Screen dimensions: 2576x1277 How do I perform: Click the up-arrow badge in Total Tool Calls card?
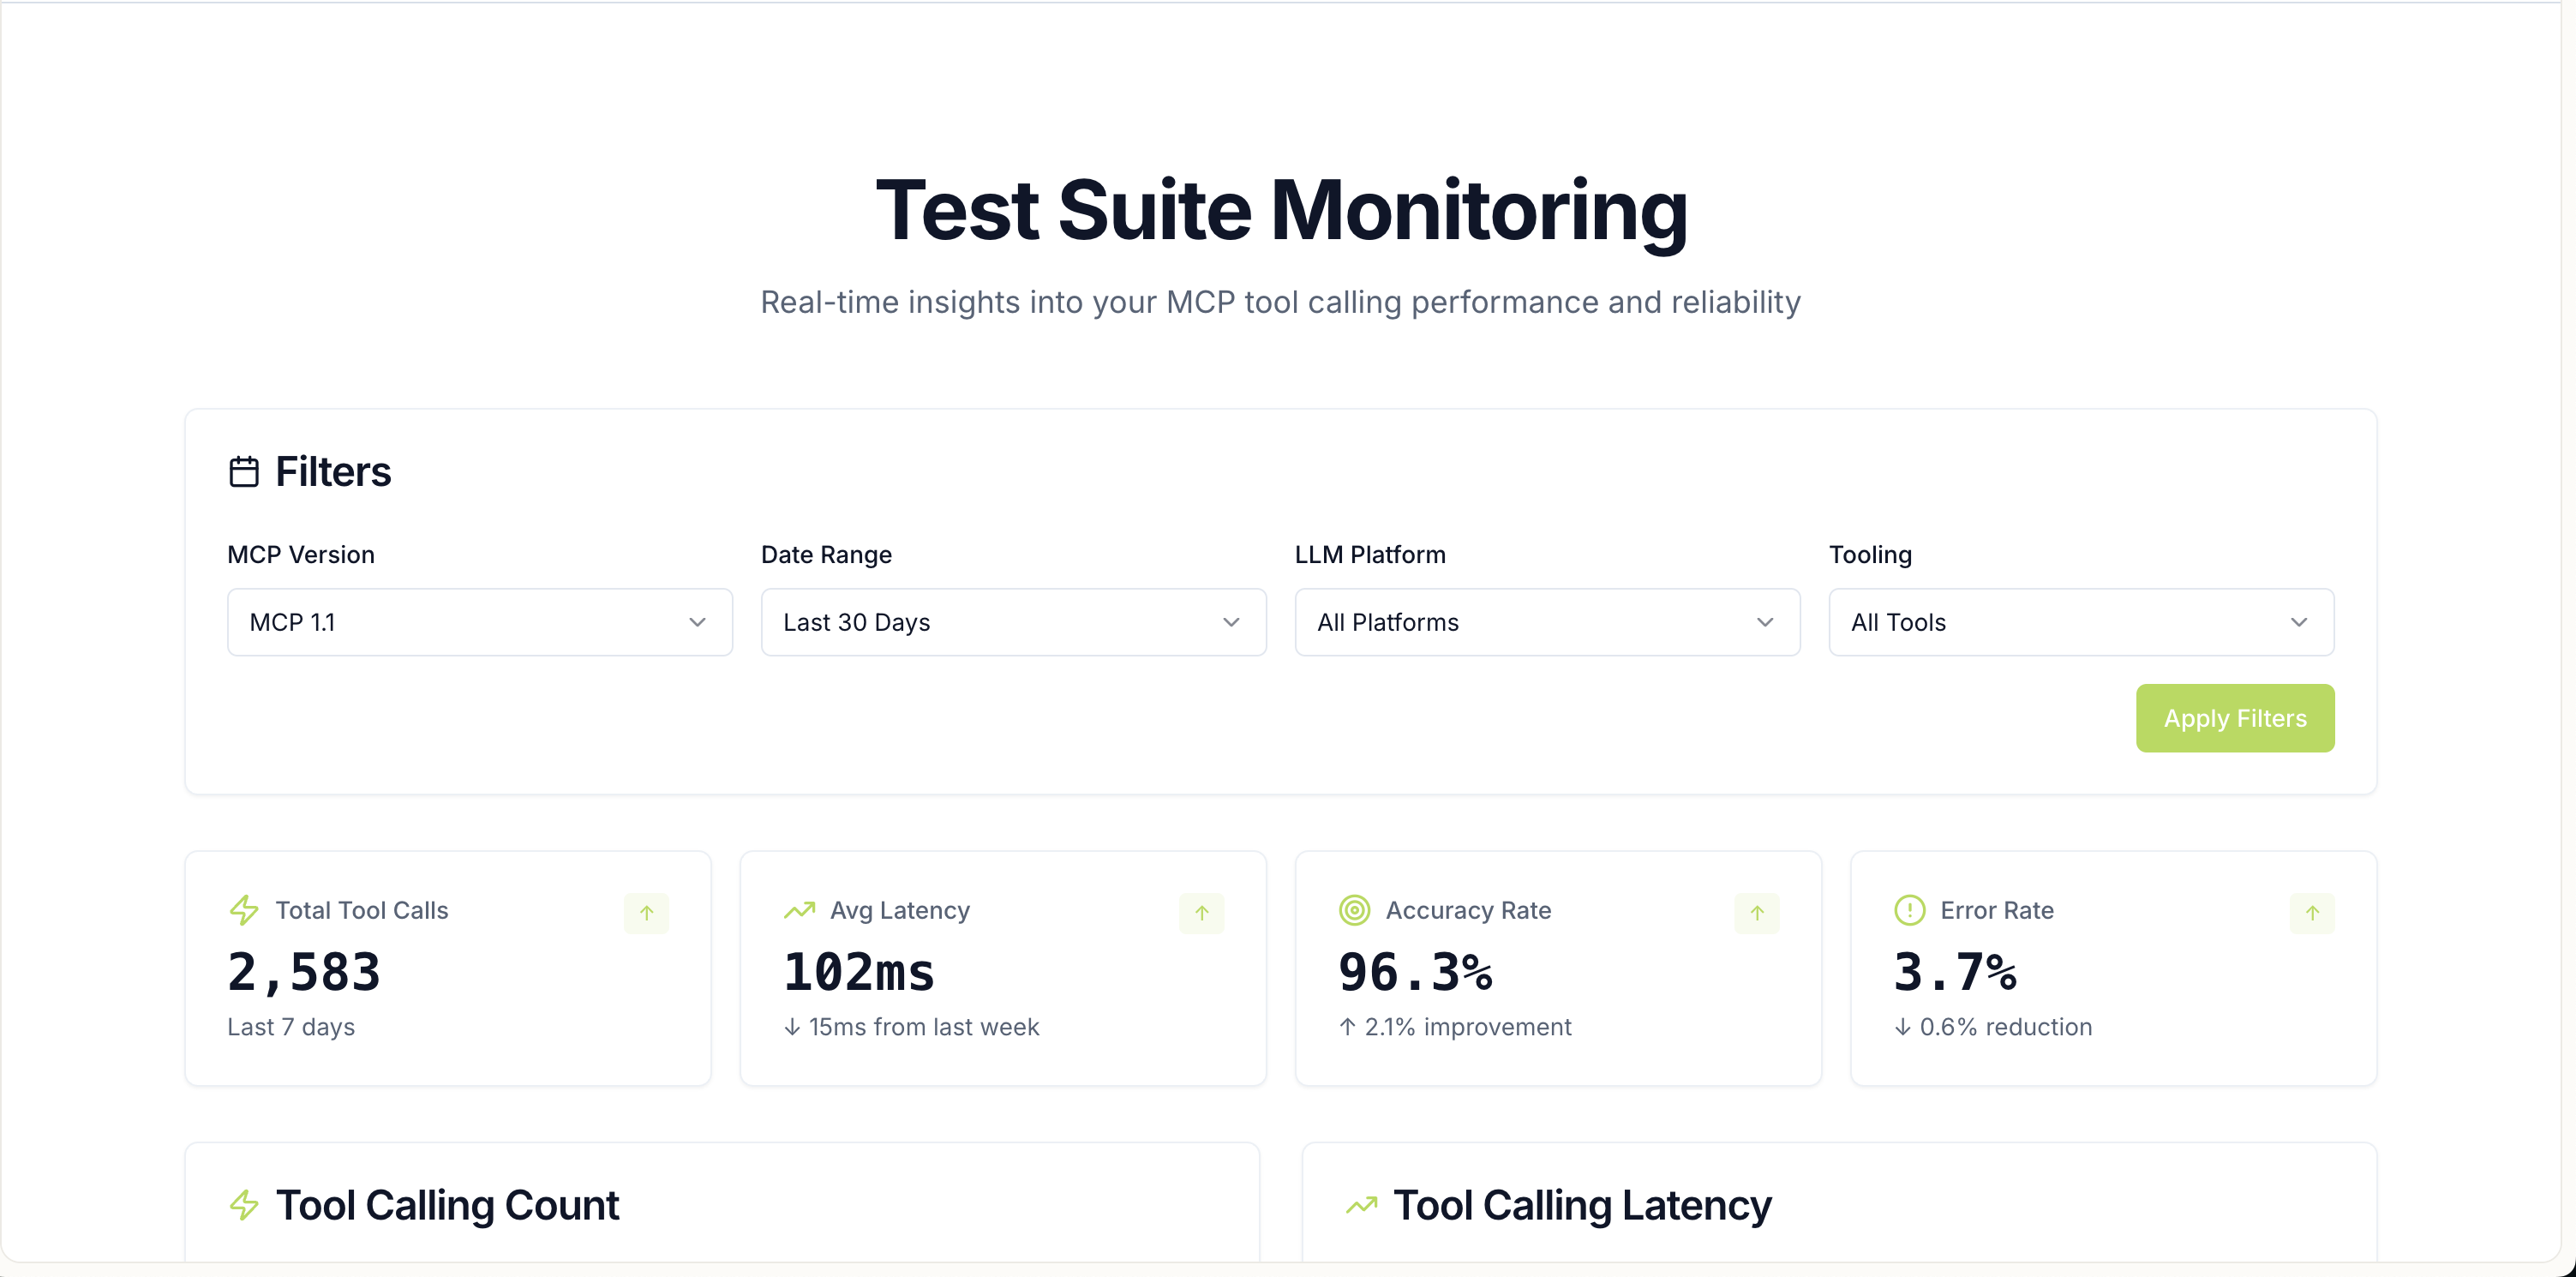[x=646, y=913]
